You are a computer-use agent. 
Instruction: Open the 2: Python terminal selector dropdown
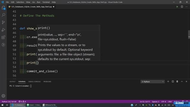[x=153, y=82]
